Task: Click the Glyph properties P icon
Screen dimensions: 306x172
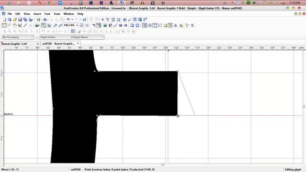Action: pos(124,20)
